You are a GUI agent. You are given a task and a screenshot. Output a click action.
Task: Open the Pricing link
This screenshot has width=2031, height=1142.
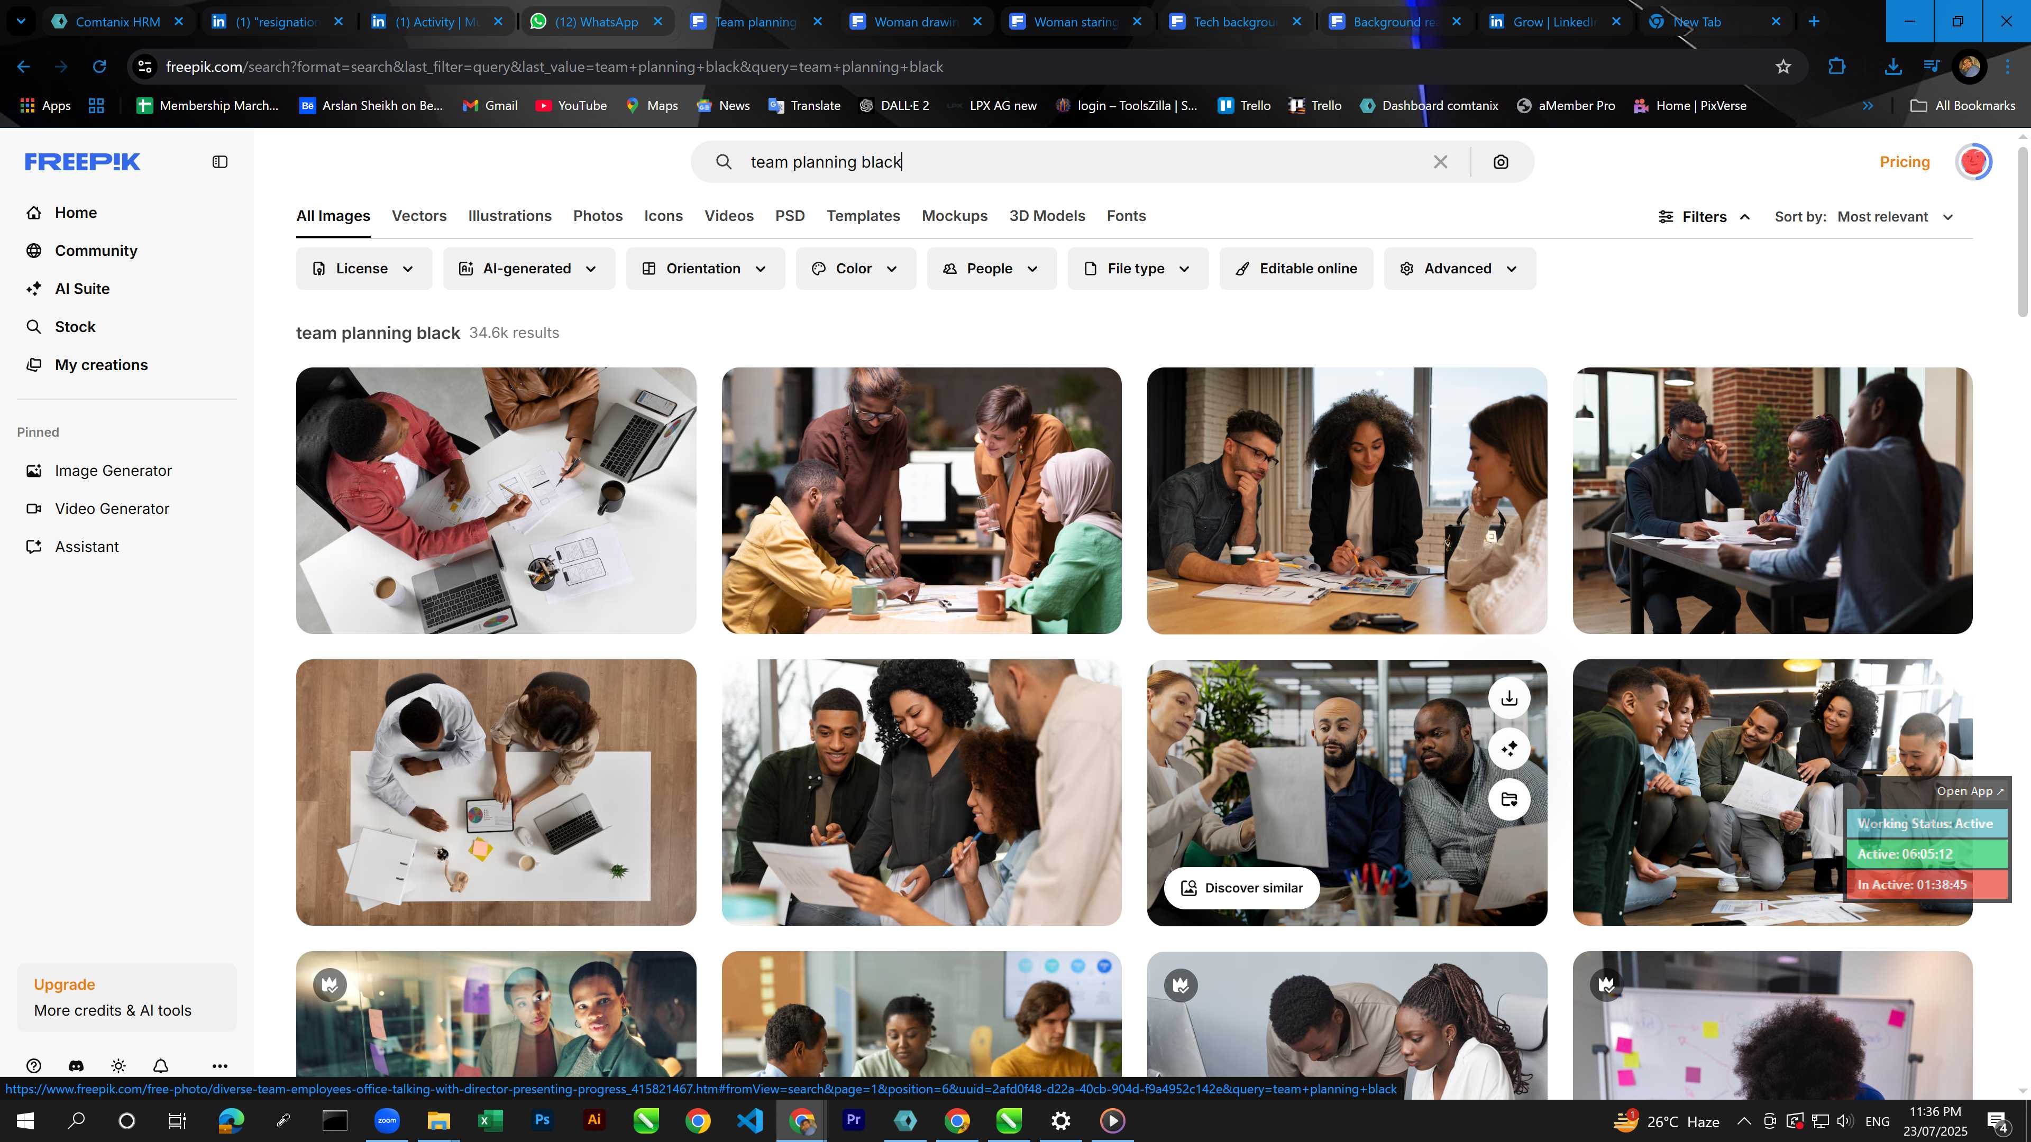[x=1905, y=162]
